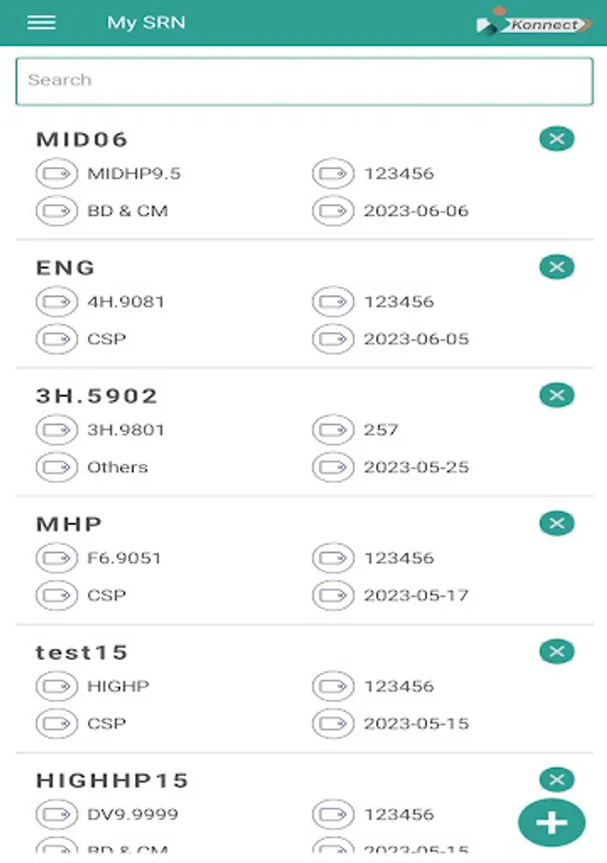Click the tag icon next to MIDHP9.5
The width and height of the screenshot is (607, 863).
[x=58, y=174]
